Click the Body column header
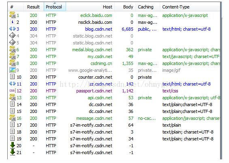 pyautogui.click(x=128, y=7)
